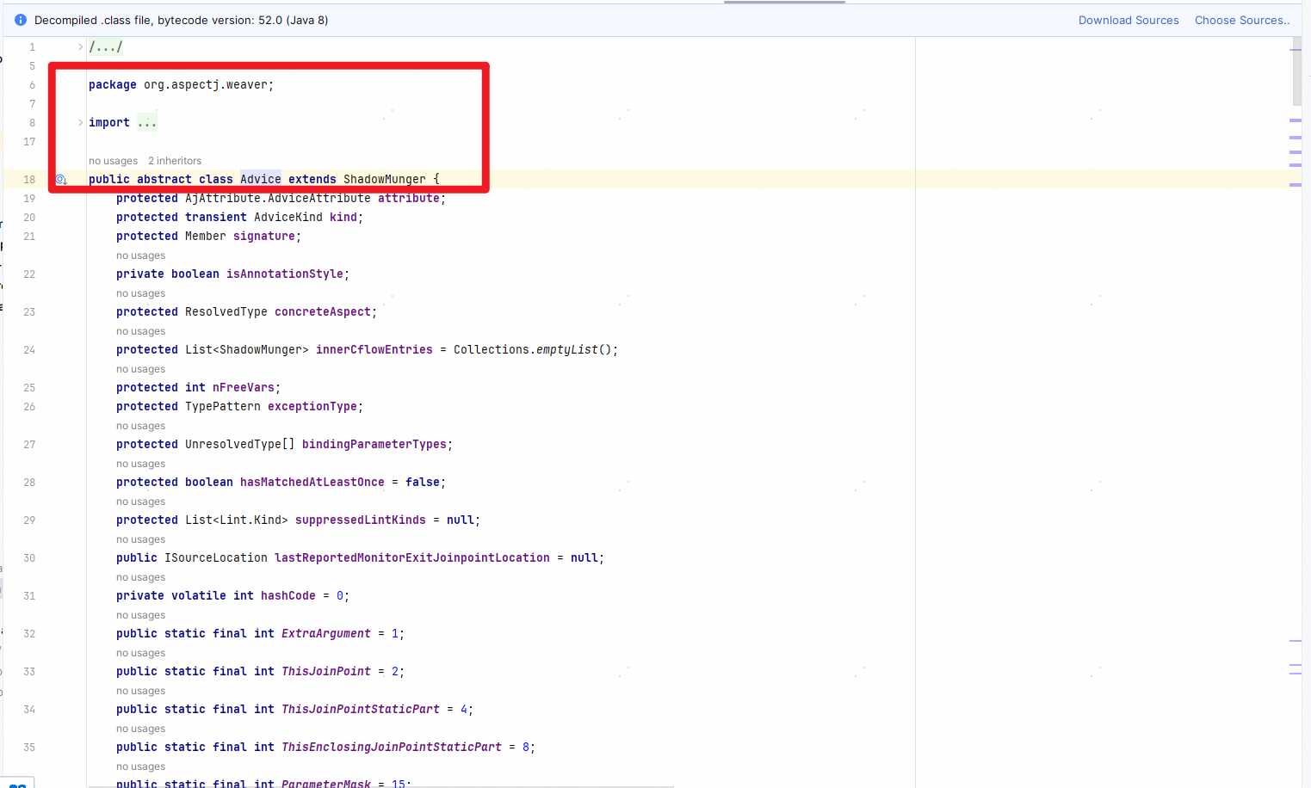Click the Advice class name identifier
This screenshot has width=1311, height=788.
coord(261,180)
